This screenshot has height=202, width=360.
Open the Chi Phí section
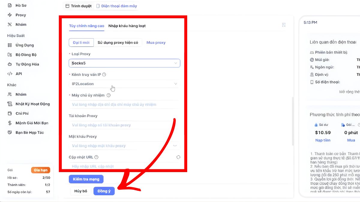click(x=21, y=113)
